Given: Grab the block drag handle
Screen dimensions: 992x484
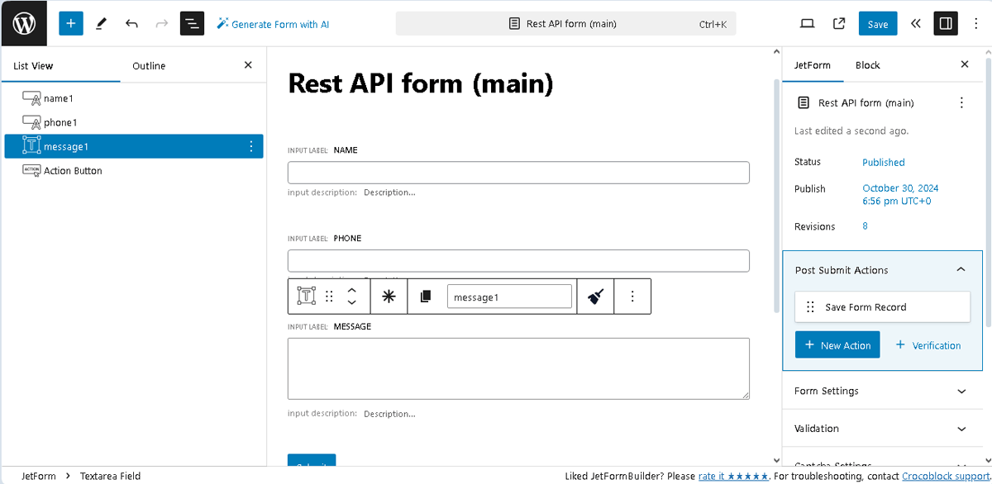Looking at the screenshot, I should [329, 297].
